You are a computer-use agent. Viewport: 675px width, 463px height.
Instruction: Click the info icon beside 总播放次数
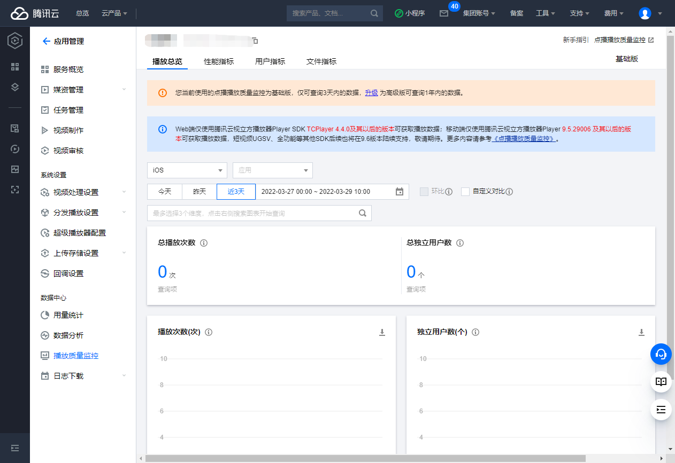click(x=204, y=243)
